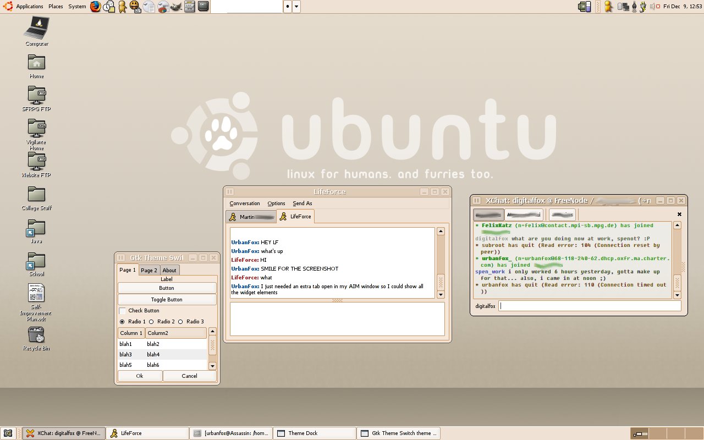Open the Places menu
Viewport: 704px width, 440px height.
click(56, 7)
